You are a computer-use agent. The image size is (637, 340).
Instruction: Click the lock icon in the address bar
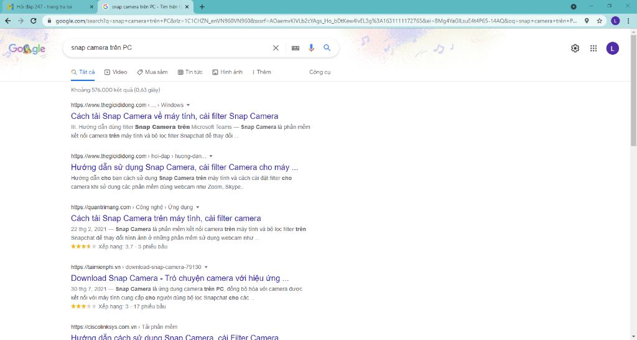pyautogui.click(x=50, y=21)
